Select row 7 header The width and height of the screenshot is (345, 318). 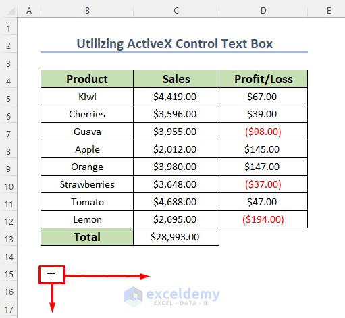(x=9, y=134)
